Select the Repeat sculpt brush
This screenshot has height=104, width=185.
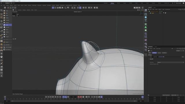pyautogui.click(x=8, y=23)
